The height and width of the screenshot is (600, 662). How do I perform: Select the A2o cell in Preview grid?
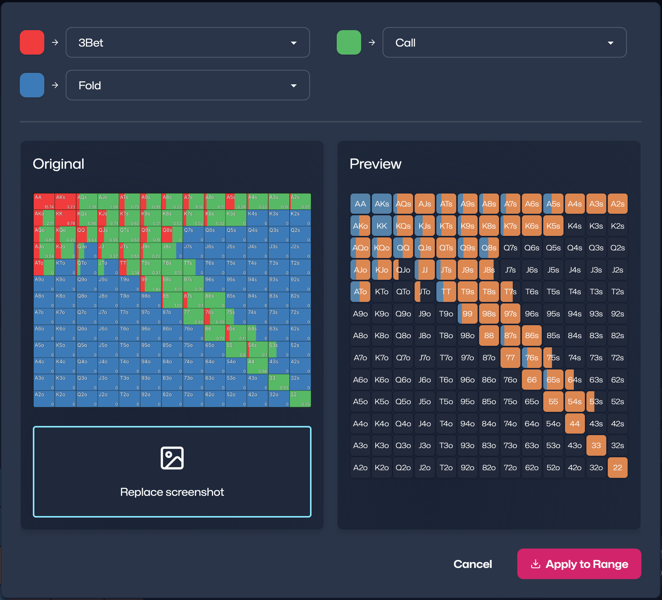(x=360, y=468)
